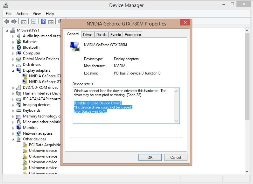Open the Help menu

click(50, 14)
